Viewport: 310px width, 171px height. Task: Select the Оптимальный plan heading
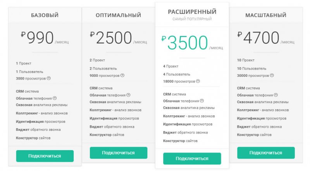pos(118,15)
